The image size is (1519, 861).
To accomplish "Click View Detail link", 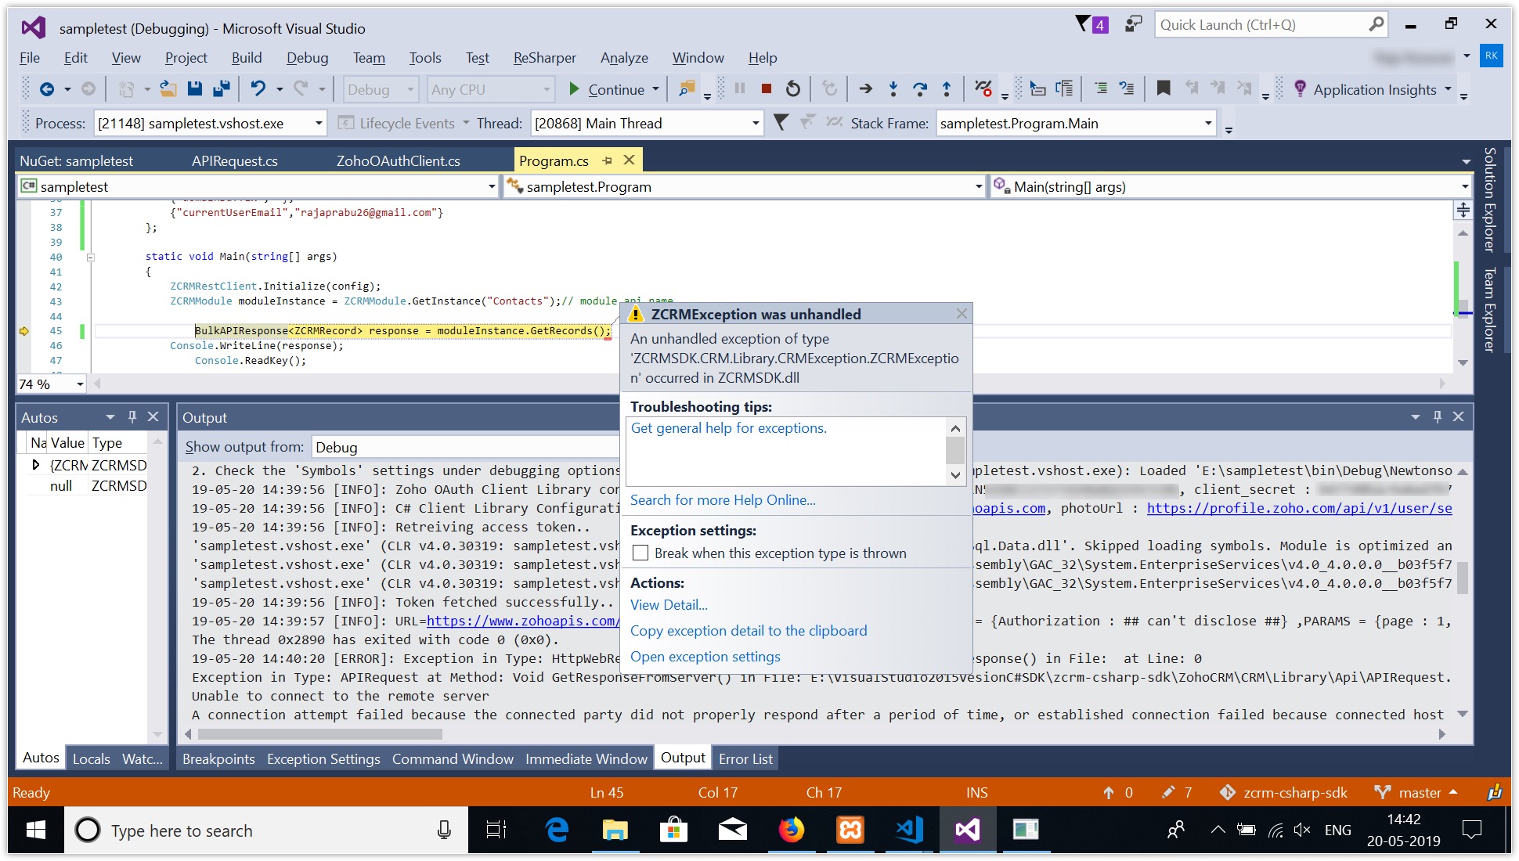I will 669,605.
